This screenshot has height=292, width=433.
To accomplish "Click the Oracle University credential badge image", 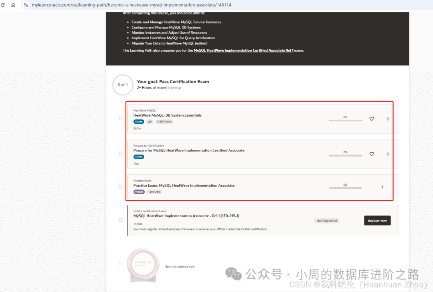I will [143, 265].
